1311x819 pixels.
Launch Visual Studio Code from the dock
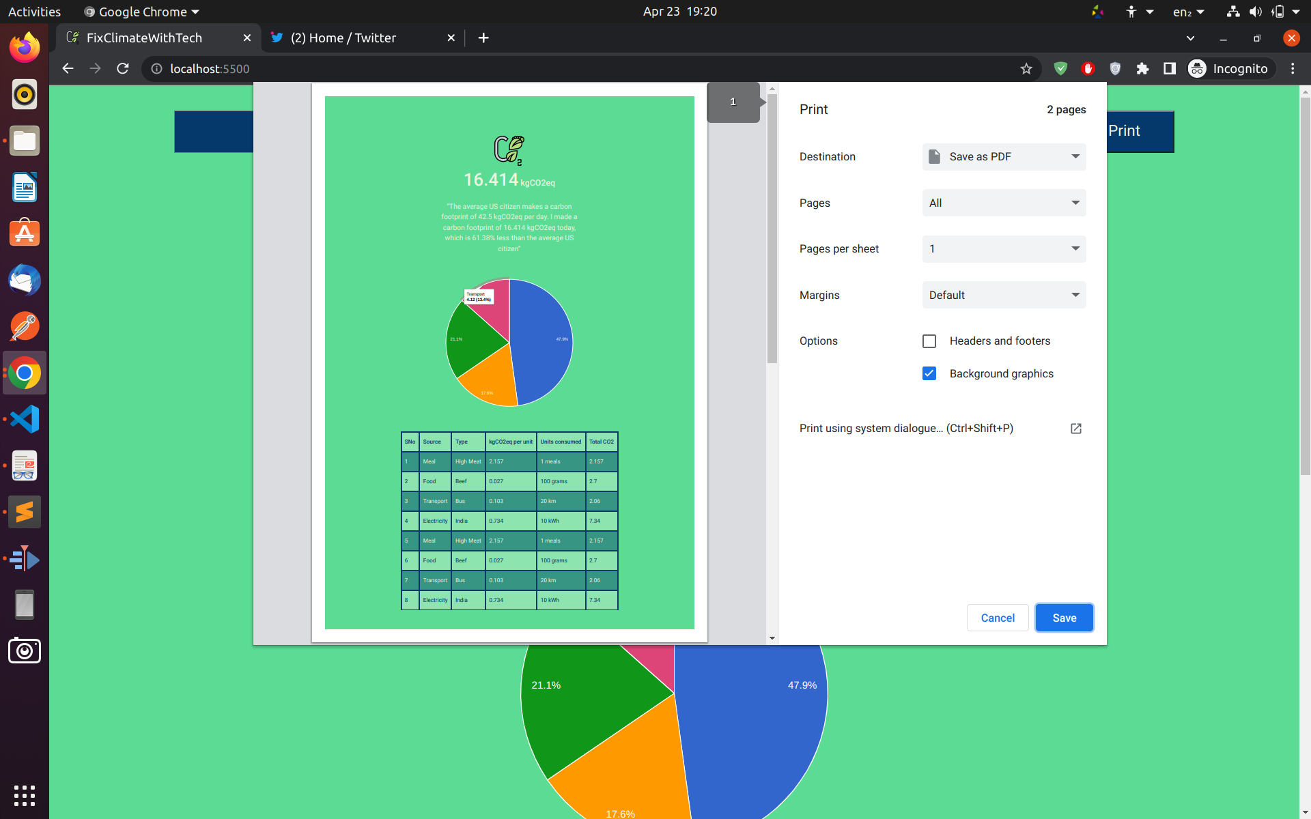[25, 419]
